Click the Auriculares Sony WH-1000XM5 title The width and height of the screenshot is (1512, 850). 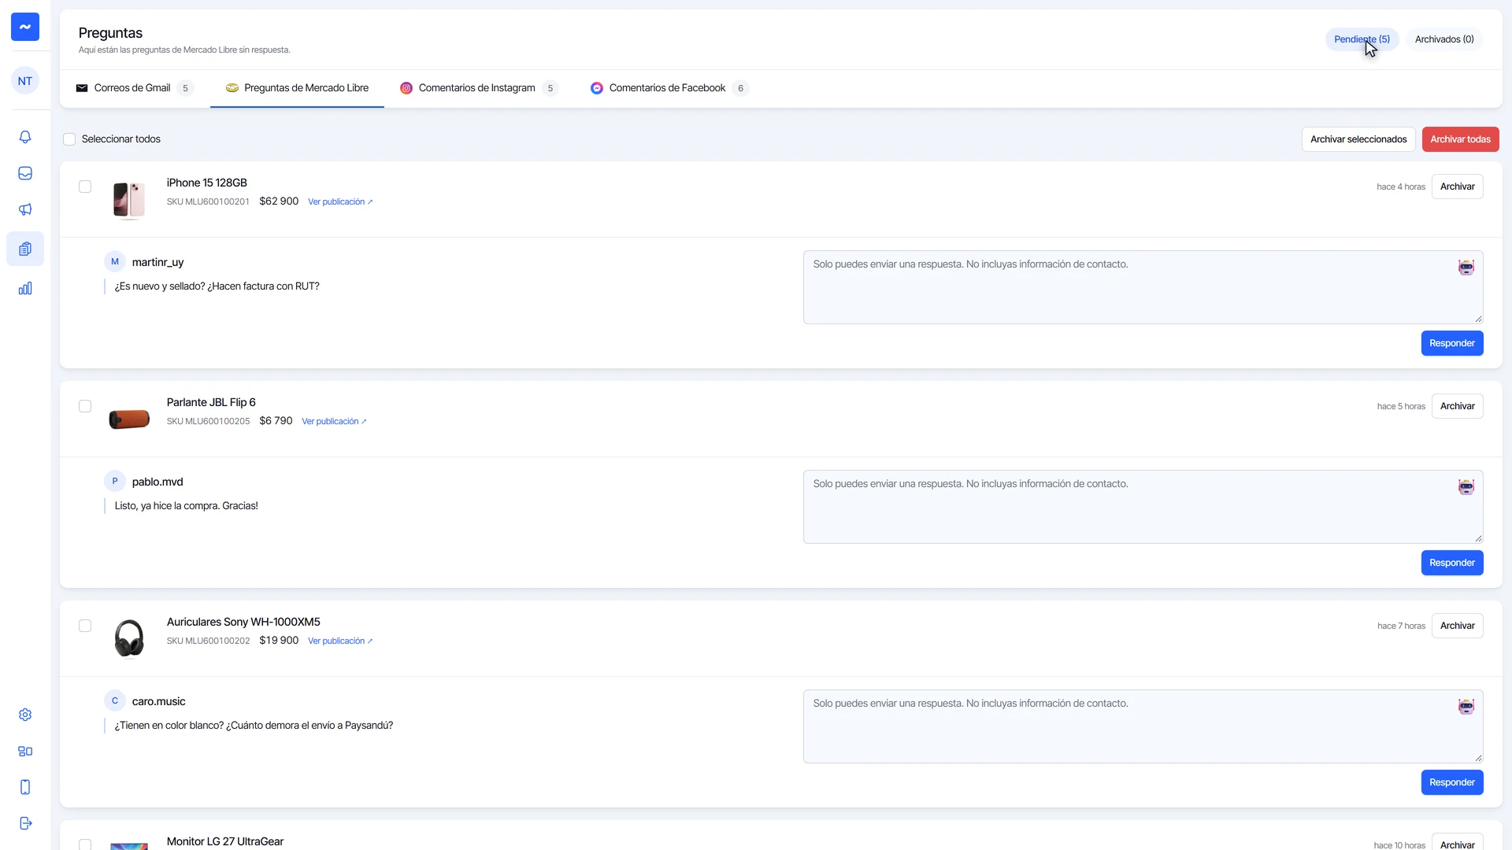tap(243, 622)
